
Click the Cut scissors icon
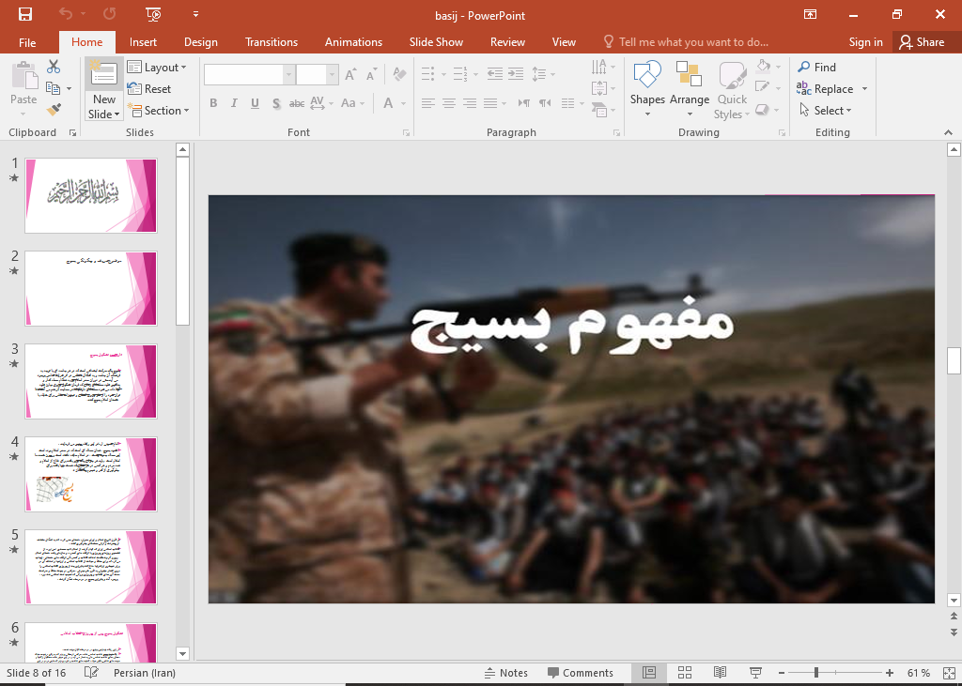click(x=54, y=68)
